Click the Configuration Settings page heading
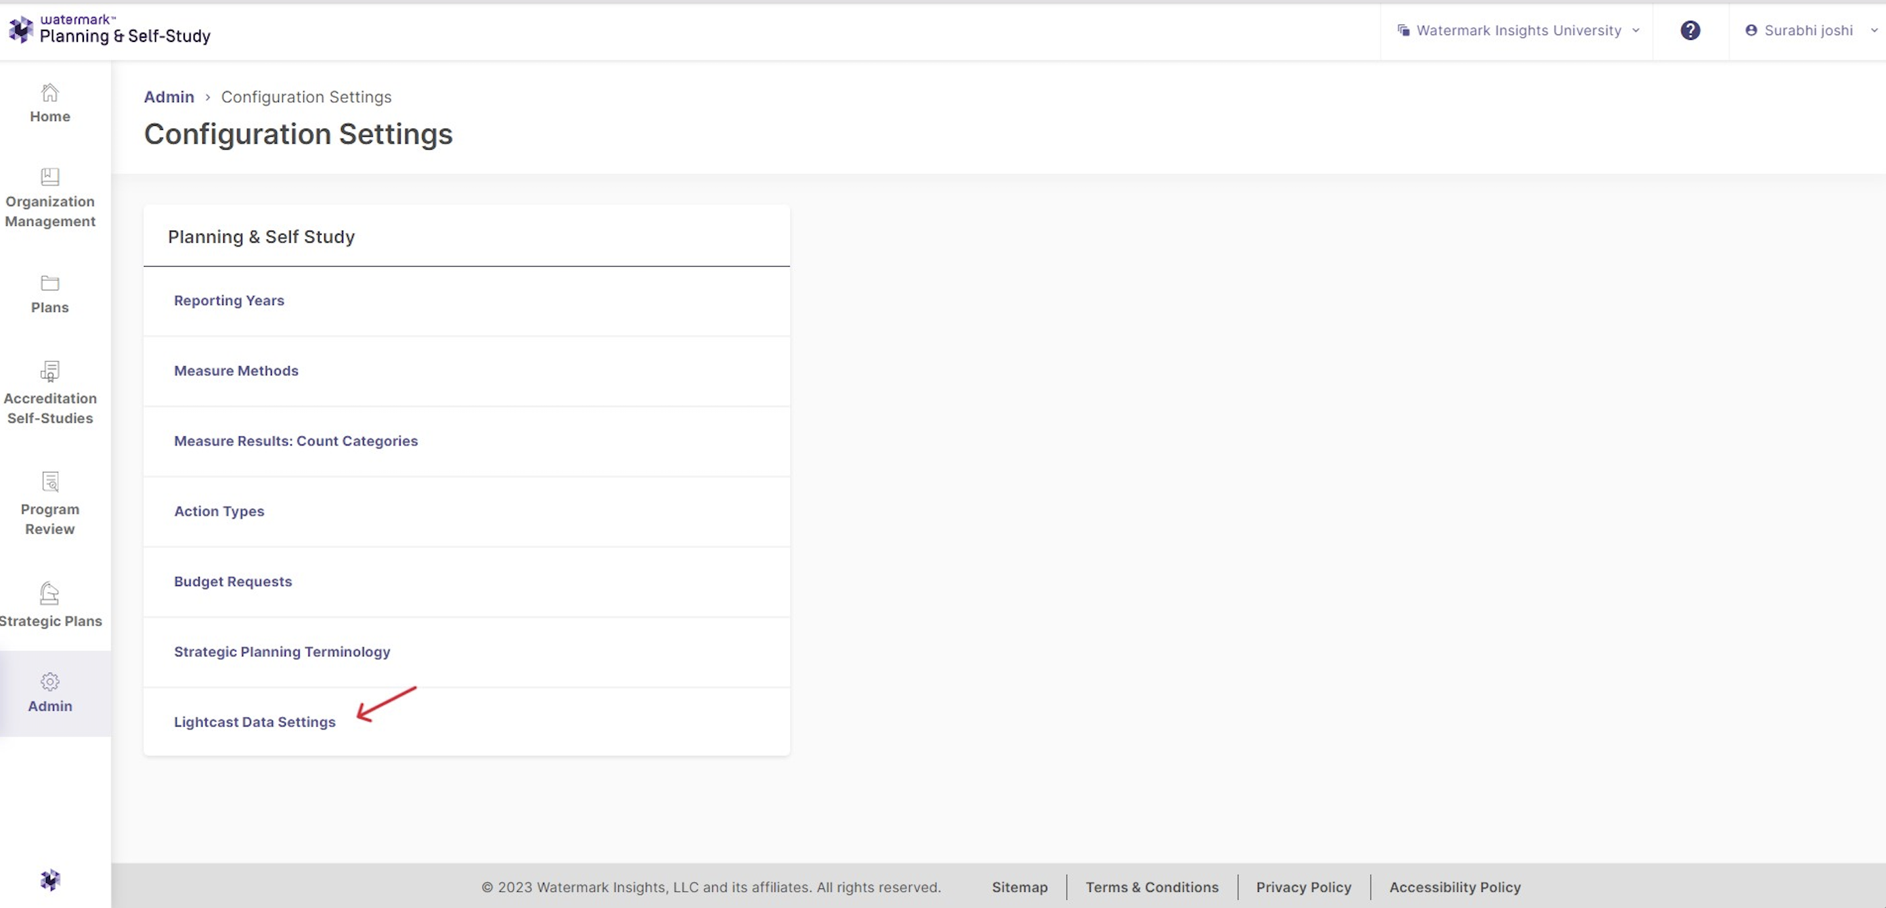 click(x=298, y=134)
